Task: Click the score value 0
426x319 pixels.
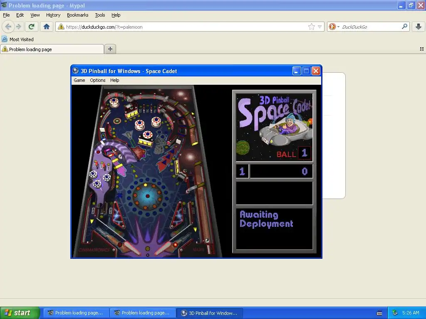Action: [x=305, y=172]
